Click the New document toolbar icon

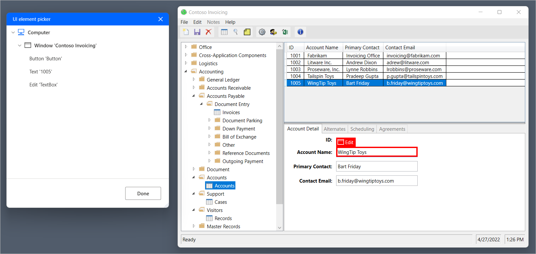186,32
